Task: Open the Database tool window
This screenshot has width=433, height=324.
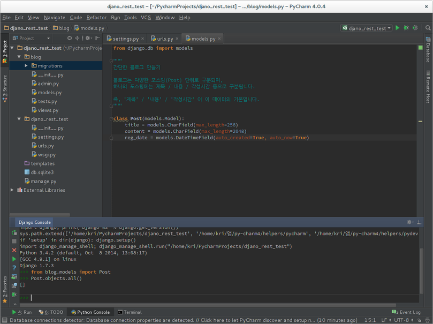Action: coord(428,50)
